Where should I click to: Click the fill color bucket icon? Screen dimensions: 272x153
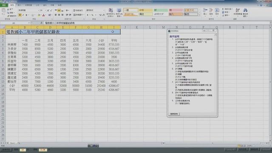click(x=39, y=15)
